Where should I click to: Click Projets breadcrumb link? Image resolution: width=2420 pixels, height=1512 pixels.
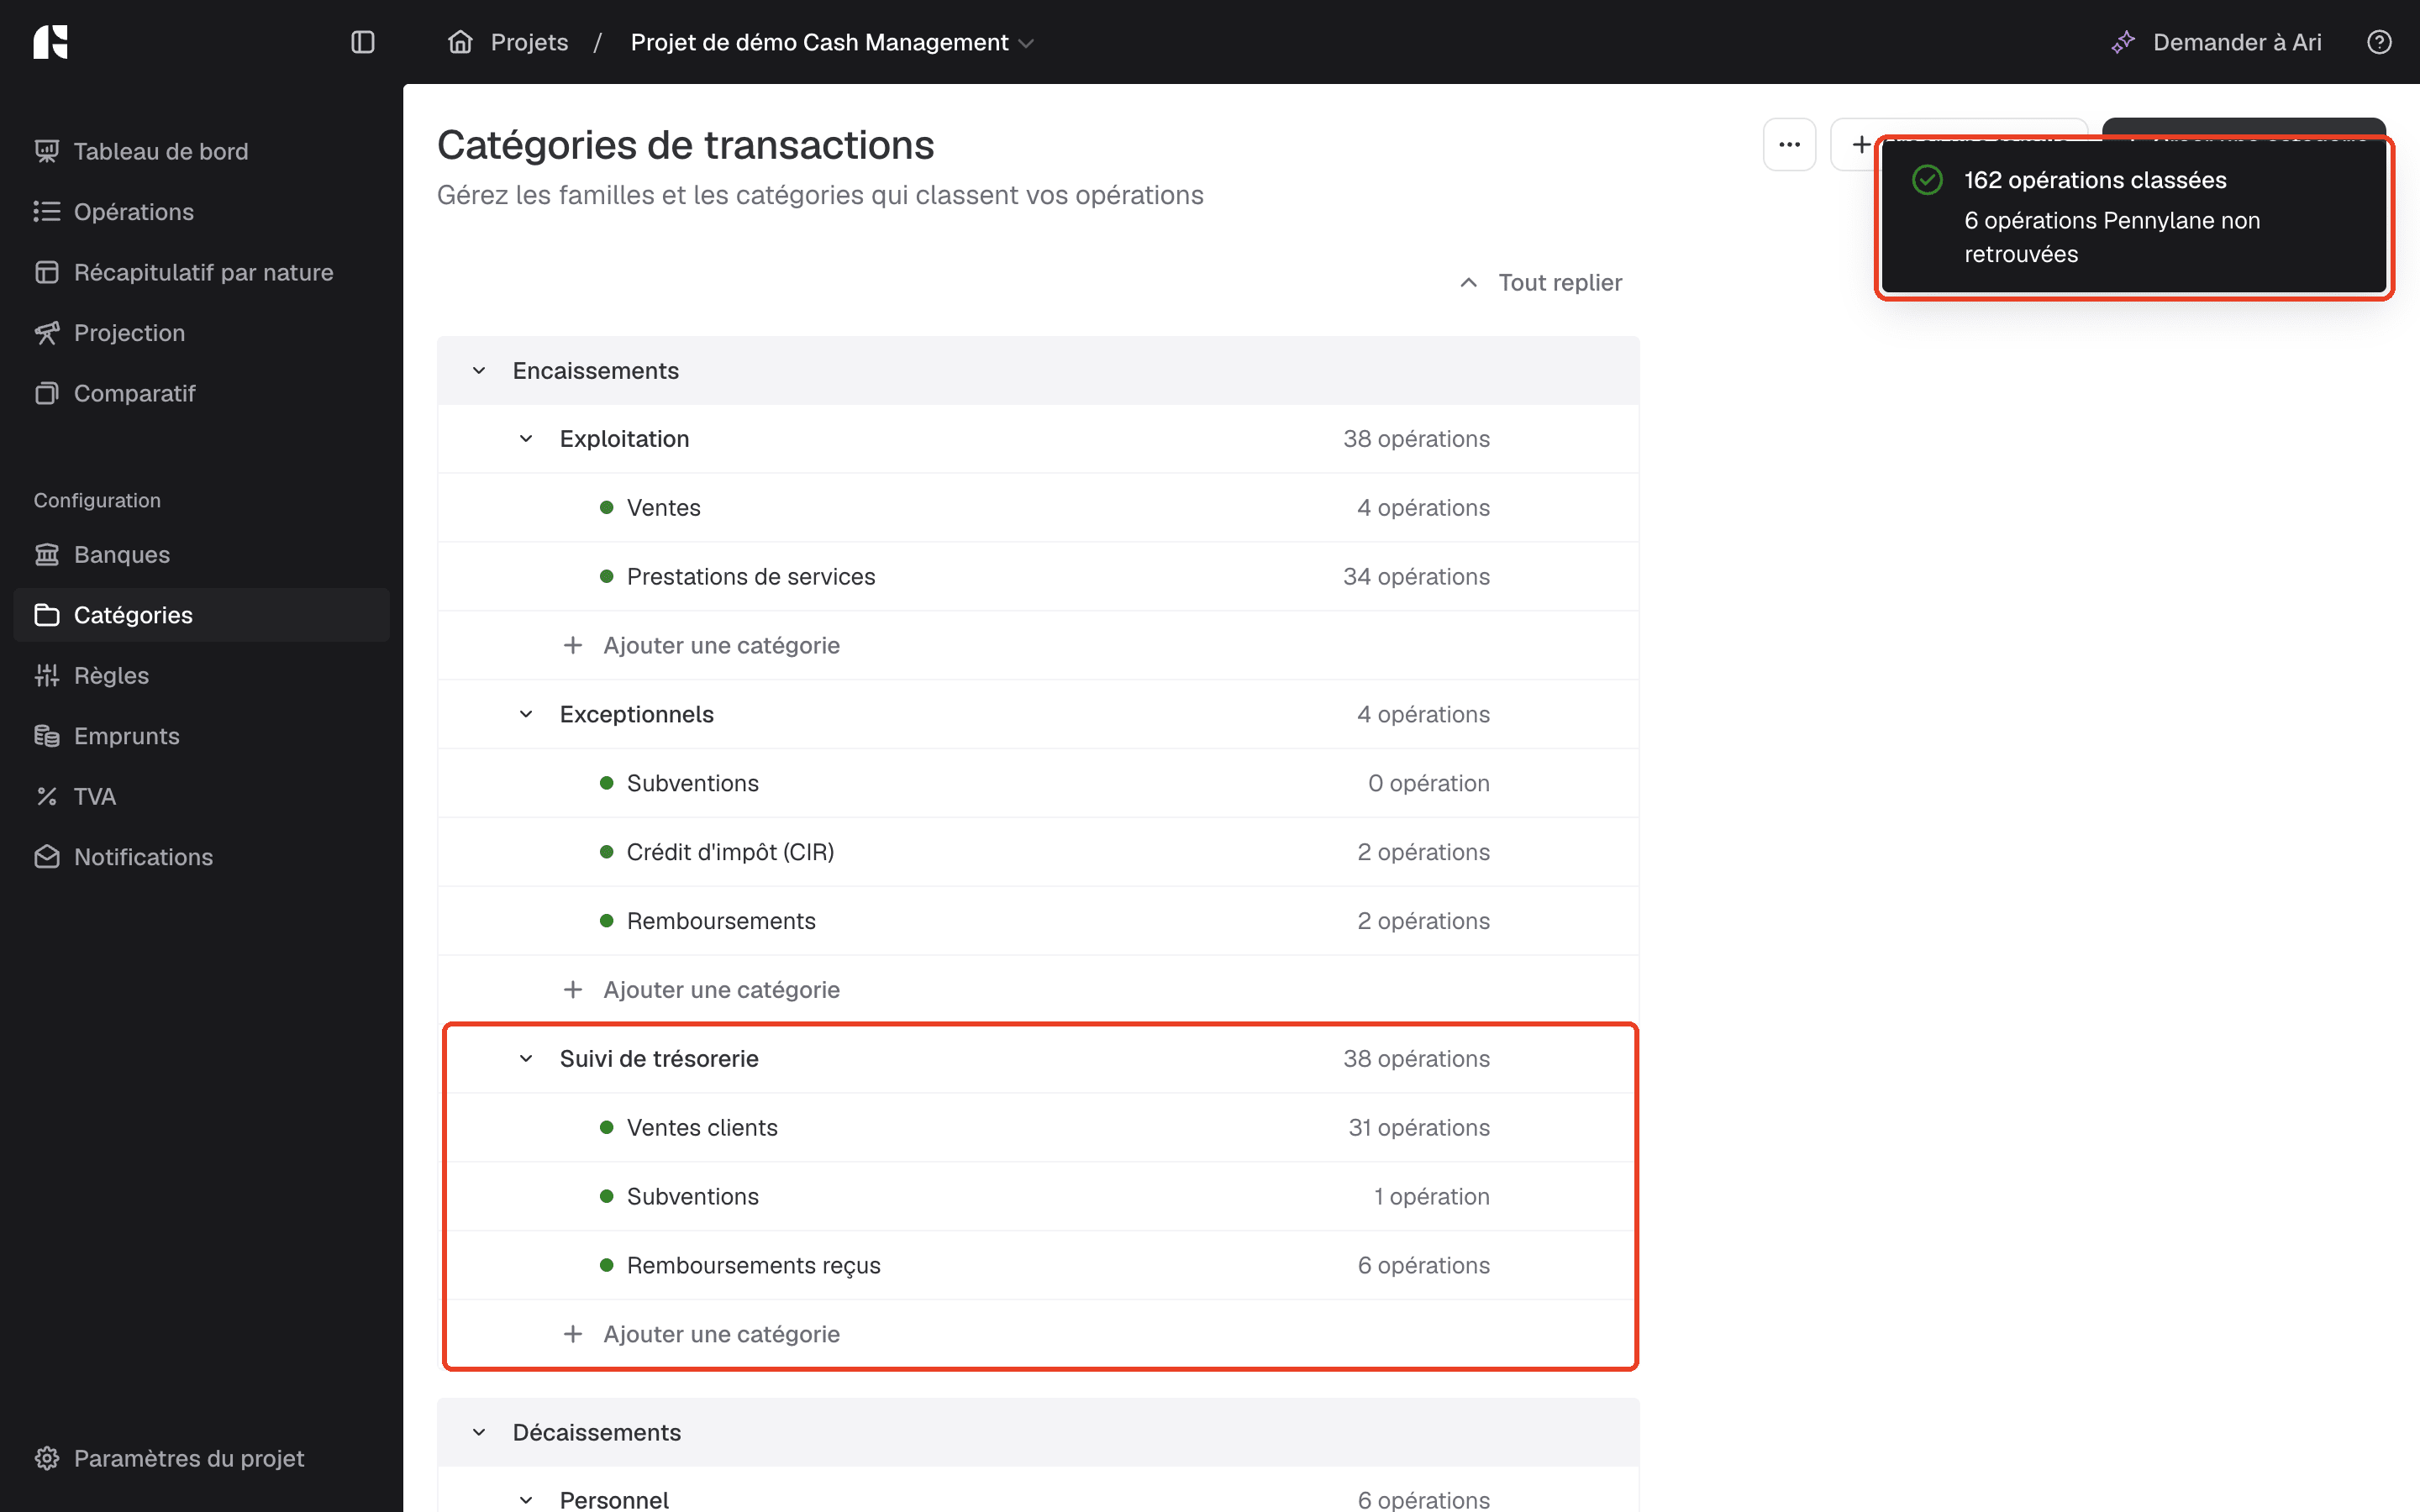529,42
